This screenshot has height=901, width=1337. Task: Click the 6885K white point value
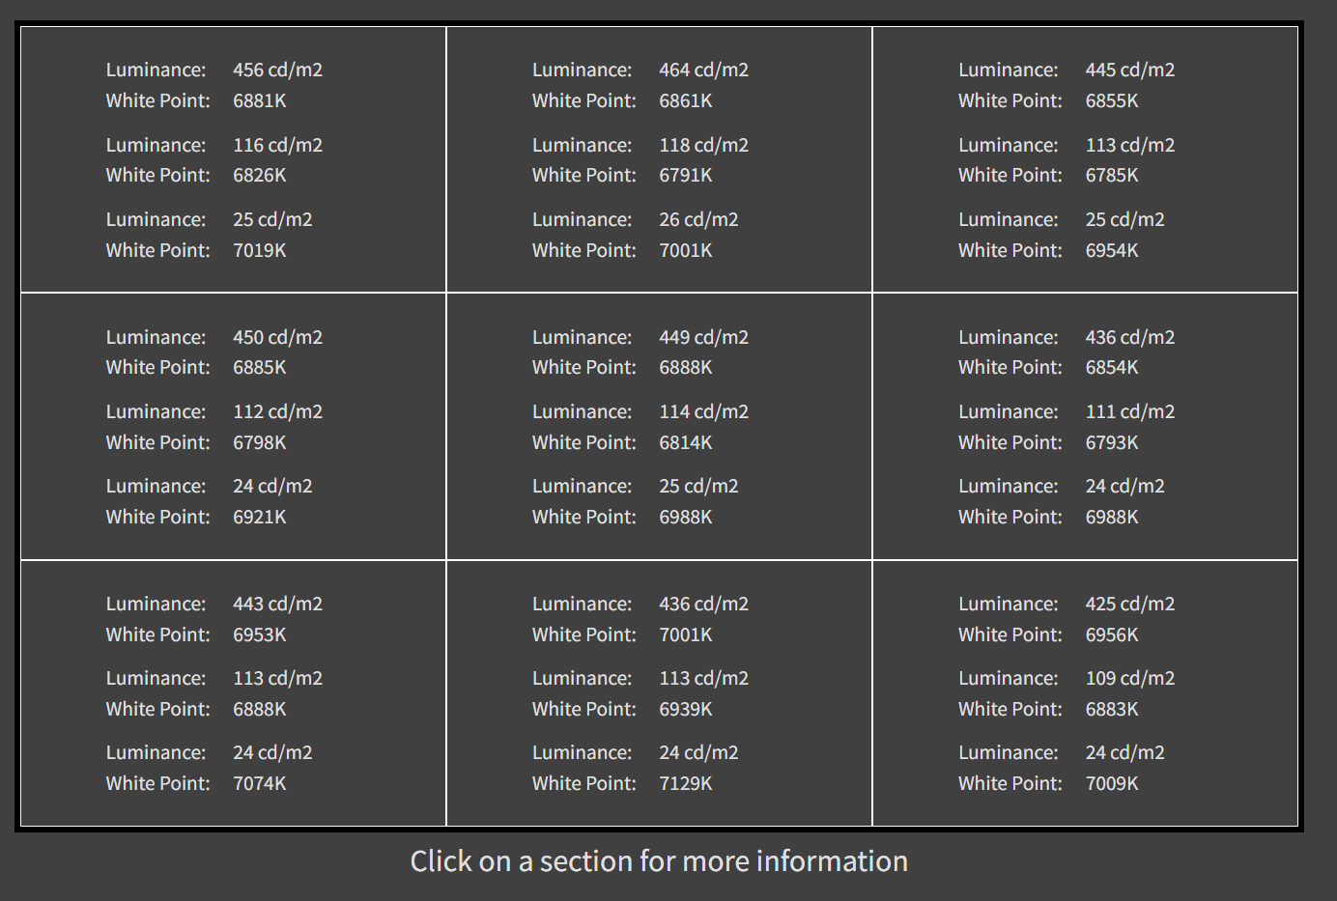coord(260,367)
